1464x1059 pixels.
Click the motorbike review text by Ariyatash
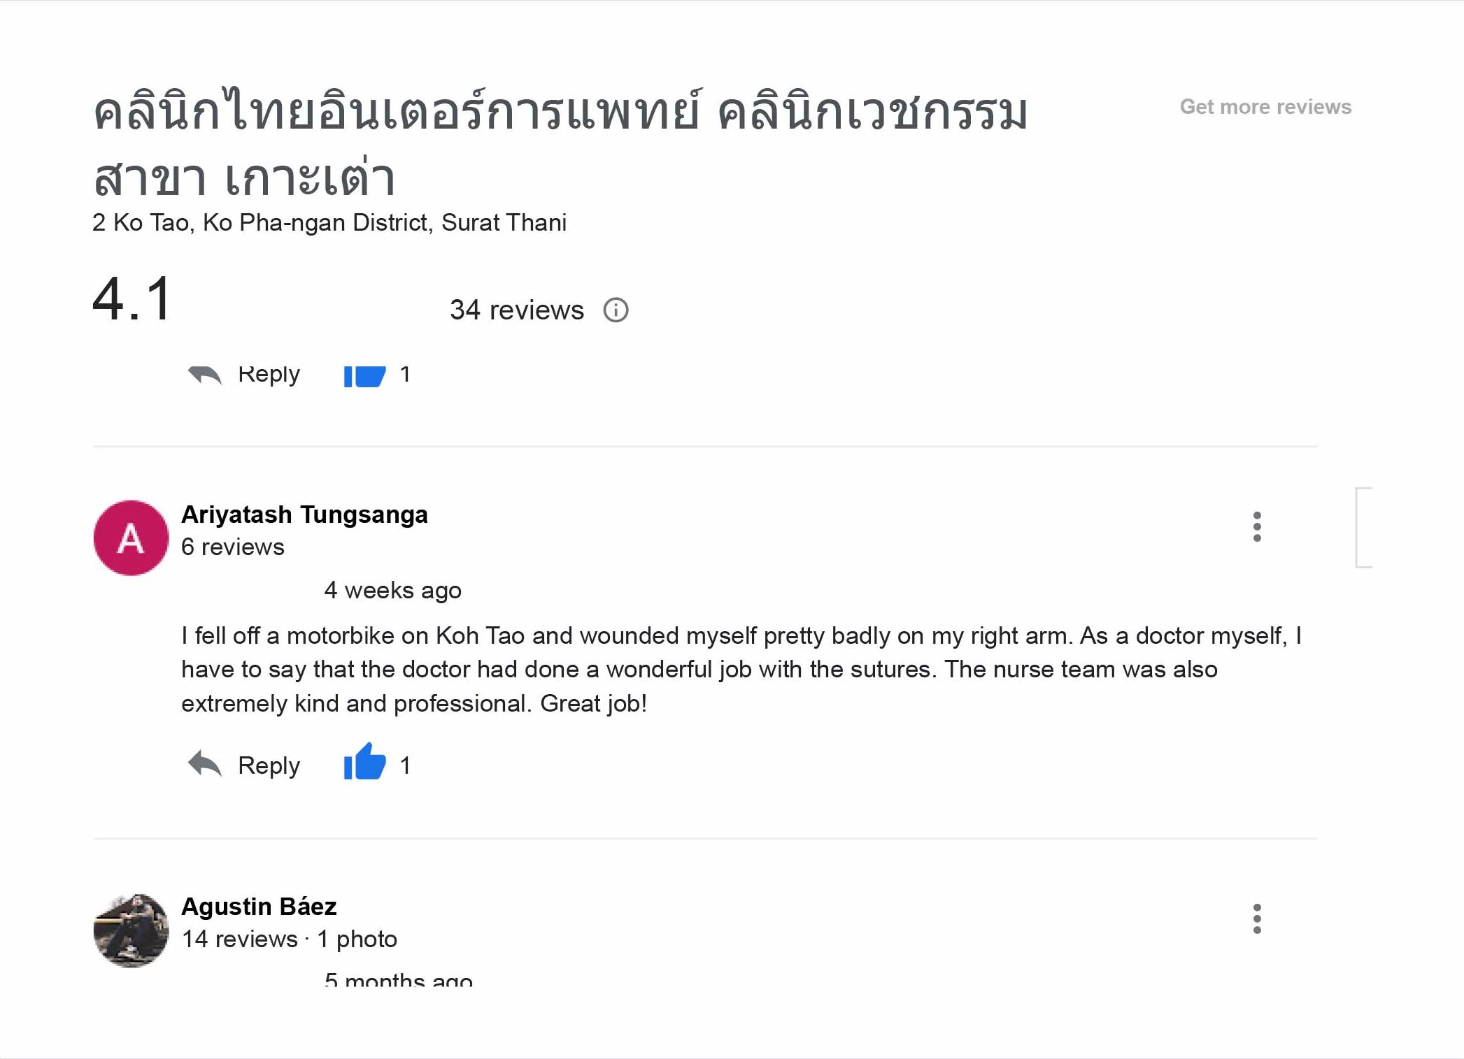click(740, 669)
